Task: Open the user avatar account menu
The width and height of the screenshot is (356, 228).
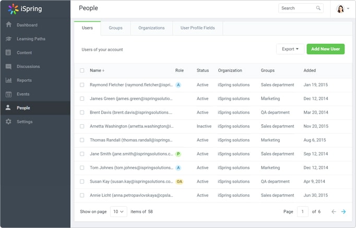Action: click(343, 9)
